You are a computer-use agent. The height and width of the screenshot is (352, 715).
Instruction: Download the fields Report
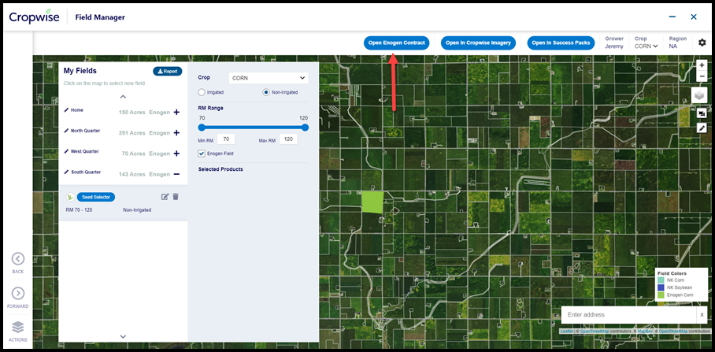[x=168, y=71]
